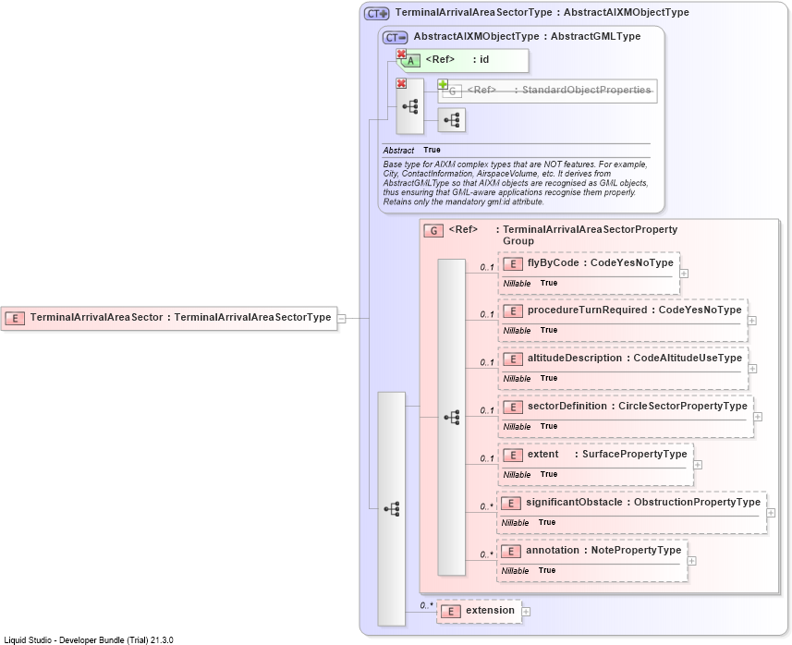The height and width of the screenshot is (645, 792).
Task: Click the Base type for AIXM description text
Action: 515,183
